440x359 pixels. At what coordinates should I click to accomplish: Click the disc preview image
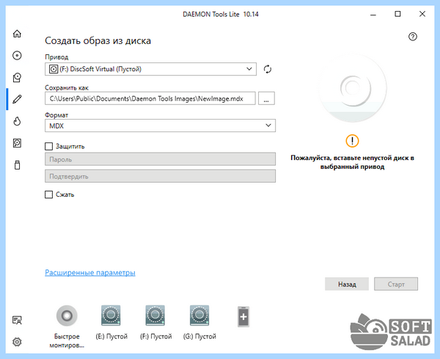(353, 88)
